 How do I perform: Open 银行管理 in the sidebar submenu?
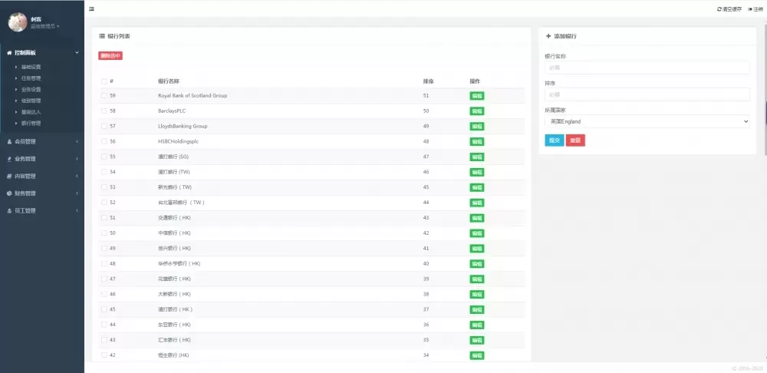point(31,123)
